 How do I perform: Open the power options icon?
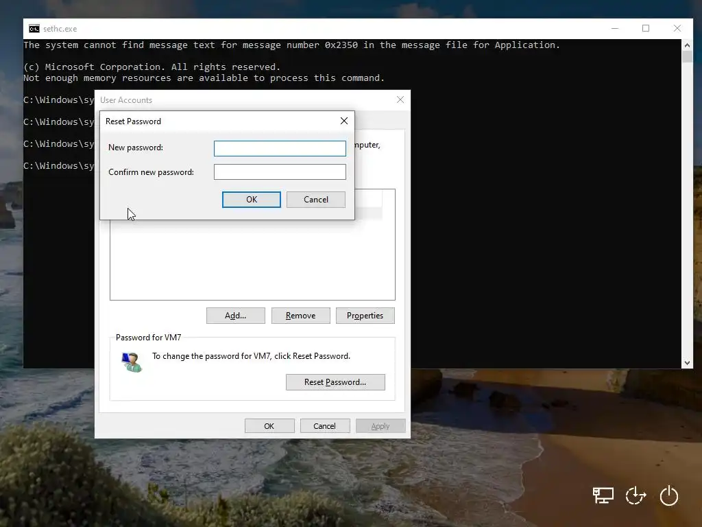669,495
